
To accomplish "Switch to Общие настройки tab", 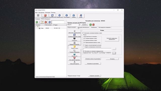I will pyautogui.click(x=72, y=28).
